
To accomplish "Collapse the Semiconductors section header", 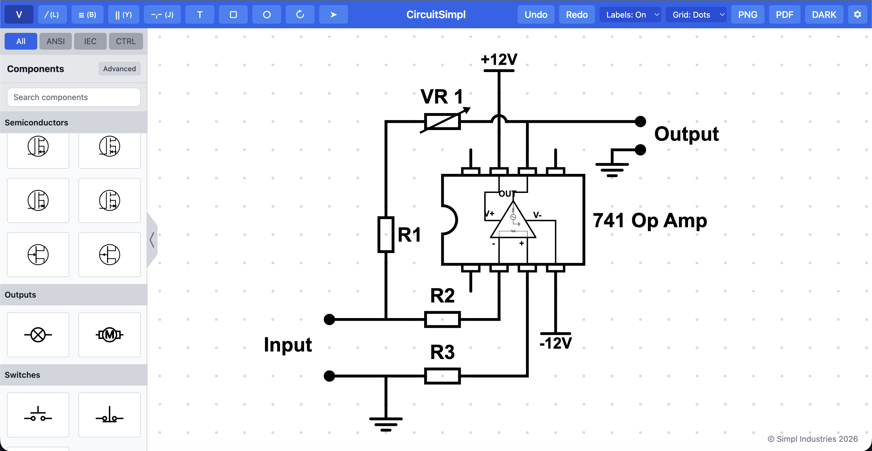I will tap(74, 123).
